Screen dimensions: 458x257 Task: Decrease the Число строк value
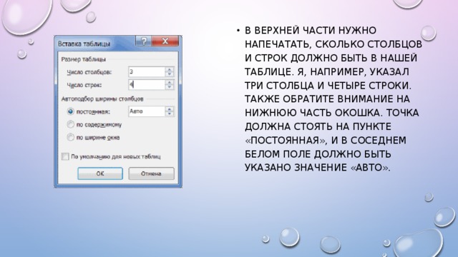click(x=170, y=87)
